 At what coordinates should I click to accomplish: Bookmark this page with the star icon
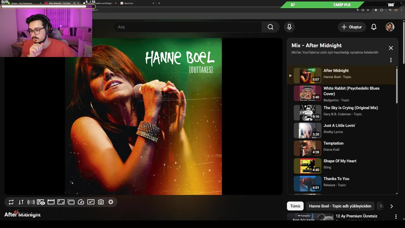click(x=368, y=10)
